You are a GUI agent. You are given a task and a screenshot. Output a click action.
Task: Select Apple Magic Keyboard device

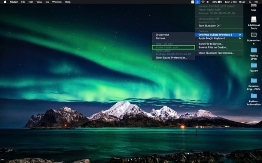219,38
